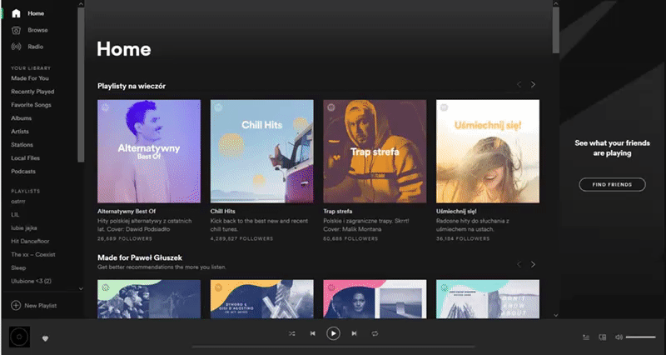Open the lubie jajka playlist
This screenshot has width=666, height=355.
(24, 227)
